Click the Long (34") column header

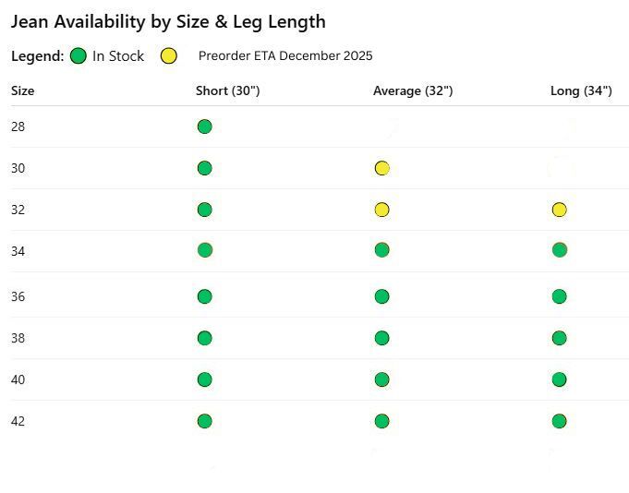pos(581,90)
